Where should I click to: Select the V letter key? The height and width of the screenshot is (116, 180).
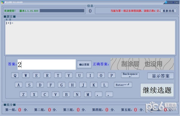click(56, 94)
